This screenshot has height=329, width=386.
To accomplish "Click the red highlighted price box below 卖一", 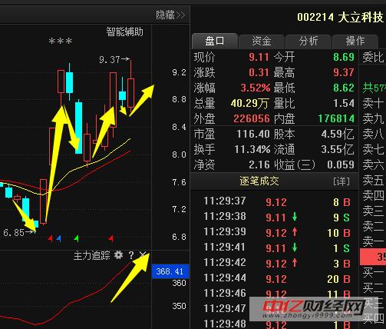I will (x=373, y=257).
